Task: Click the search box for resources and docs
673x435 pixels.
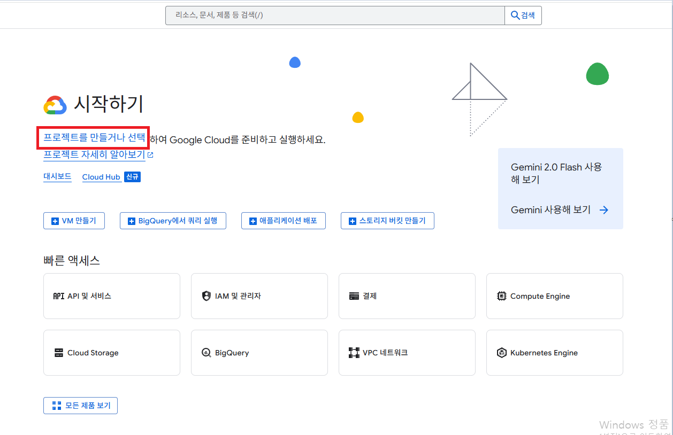Action: pyautogui.click(x=335, y=15)
